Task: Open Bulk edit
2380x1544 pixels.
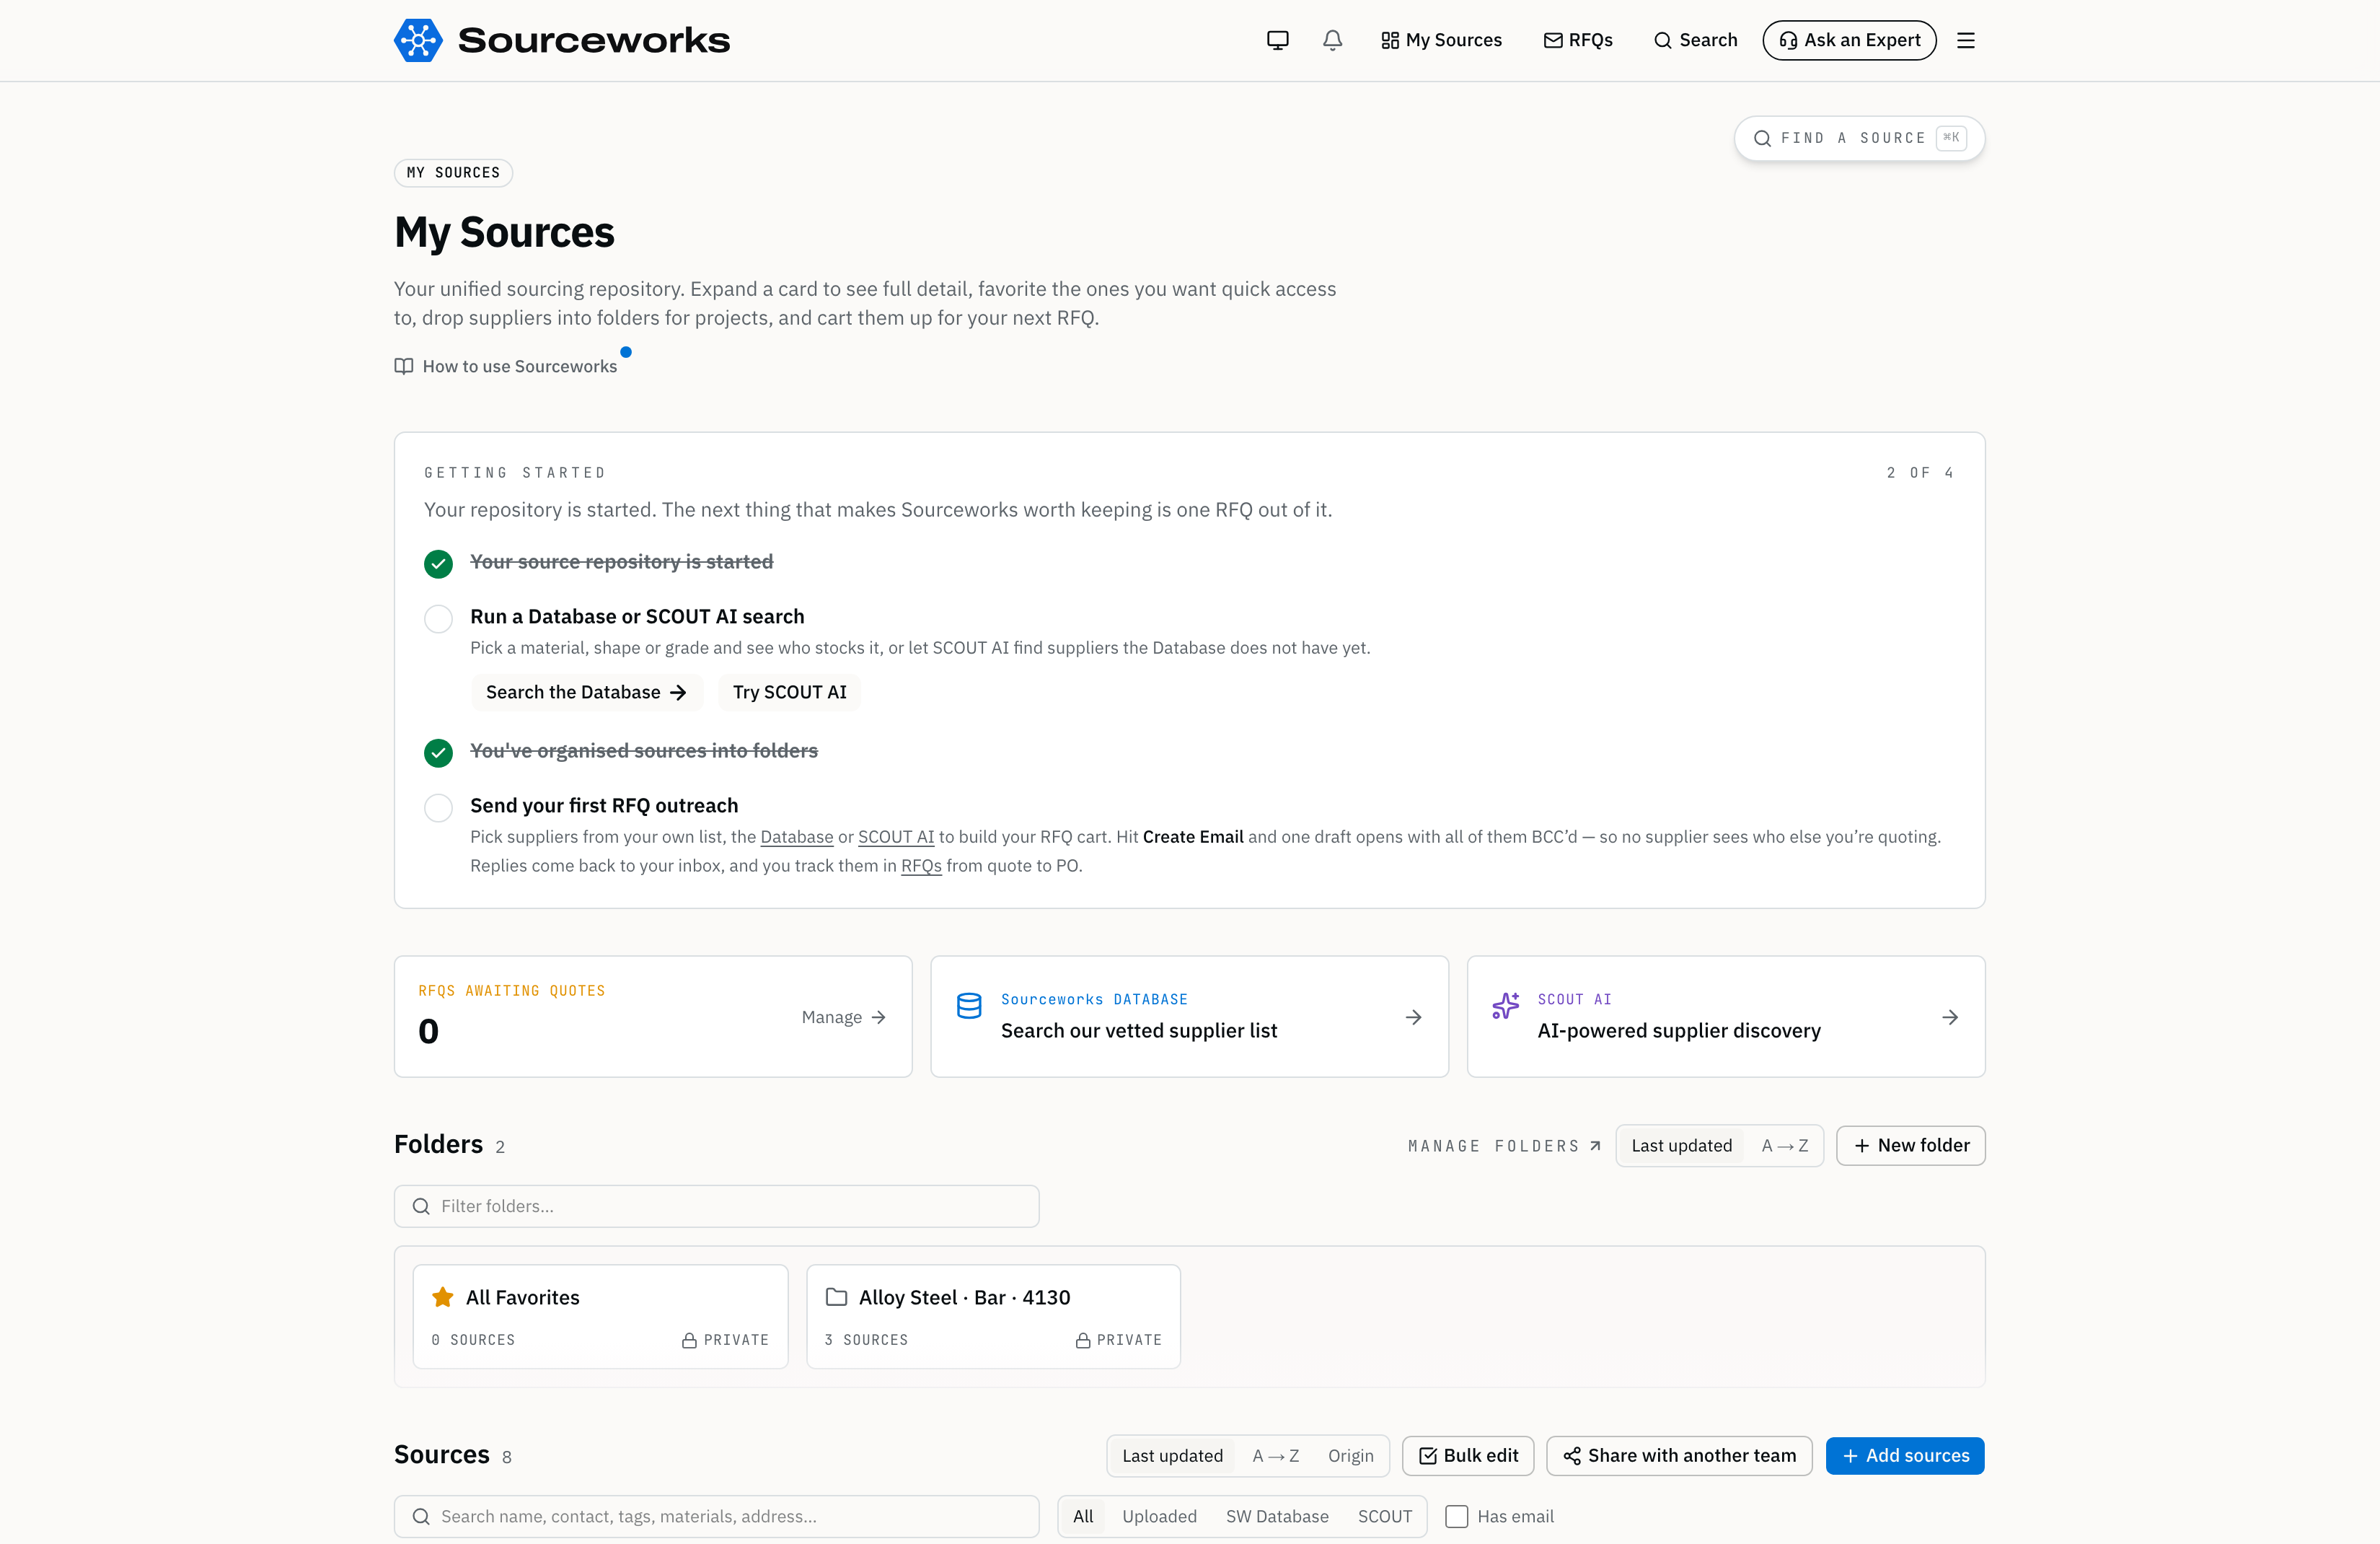Action: point(1468,1456)
